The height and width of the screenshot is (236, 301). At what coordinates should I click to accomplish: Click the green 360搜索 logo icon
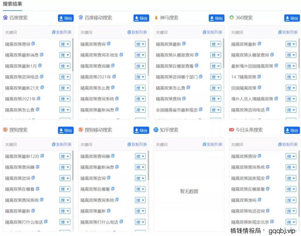click(x=231, y=18)
